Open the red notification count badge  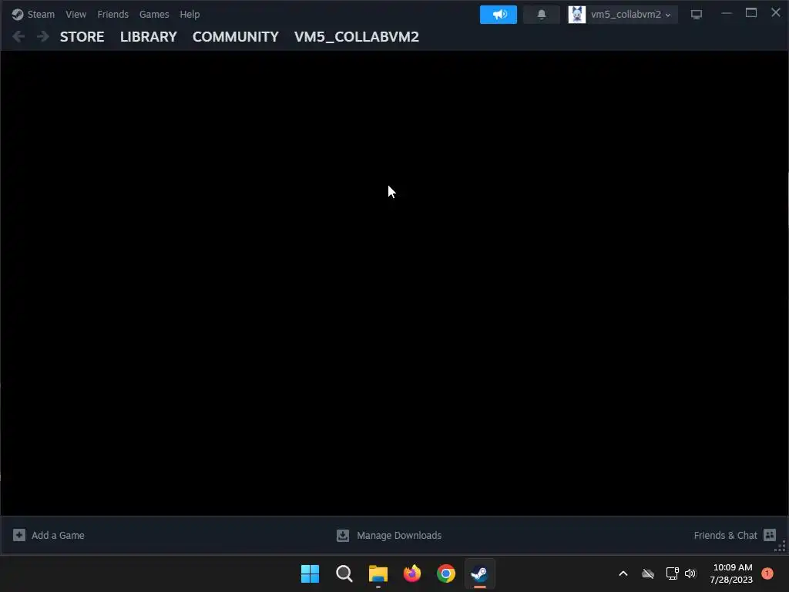[767, 573]
